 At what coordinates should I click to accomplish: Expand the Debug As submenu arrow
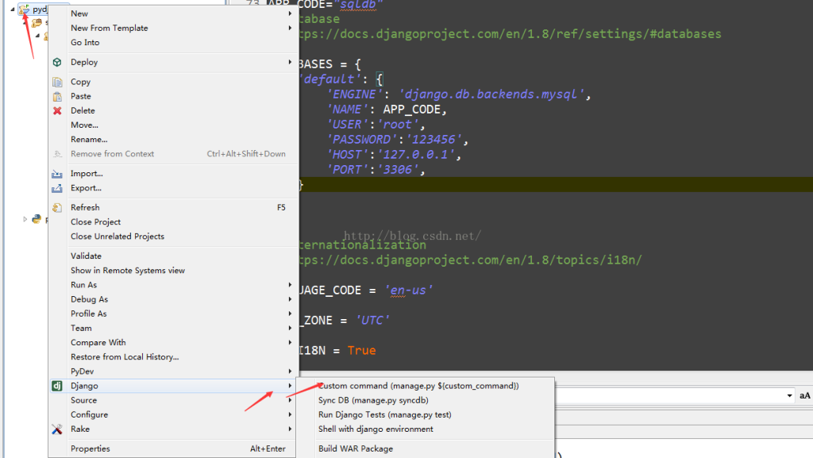(x=290, y=299)
